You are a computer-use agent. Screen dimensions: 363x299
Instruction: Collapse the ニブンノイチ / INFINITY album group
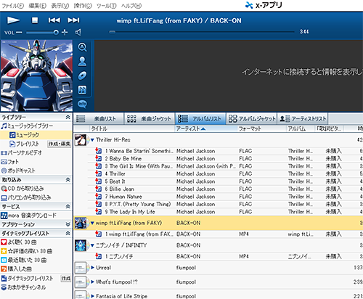(92, 245)
